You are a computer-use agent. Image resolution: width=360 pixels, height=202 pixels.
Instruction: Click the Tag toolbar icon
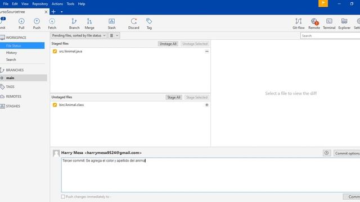coord(149,24)
